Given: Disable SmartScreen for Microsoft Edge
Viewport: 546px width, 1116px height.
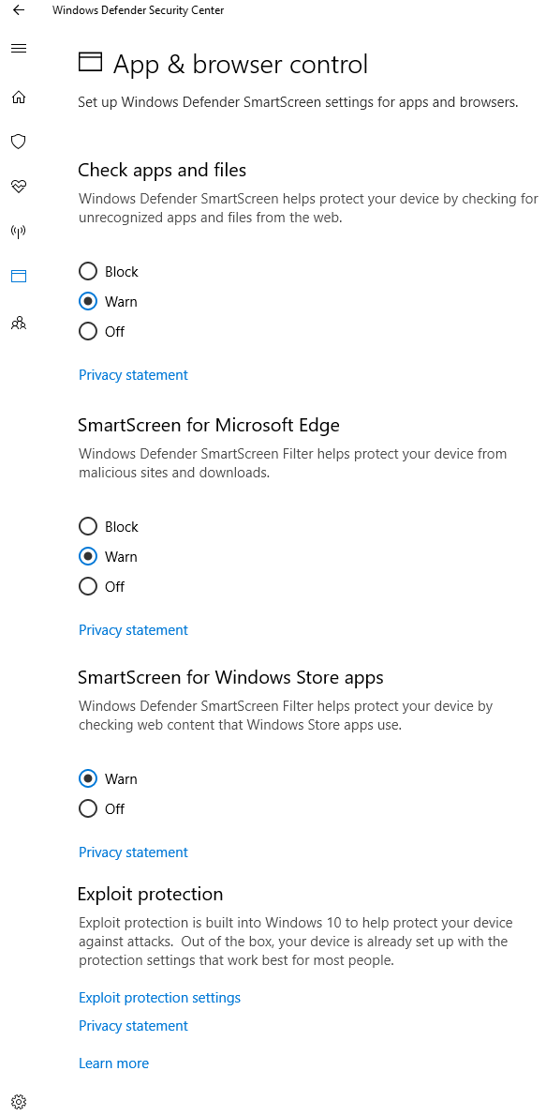Looking at the screenshot, I should tap(87, 586).
